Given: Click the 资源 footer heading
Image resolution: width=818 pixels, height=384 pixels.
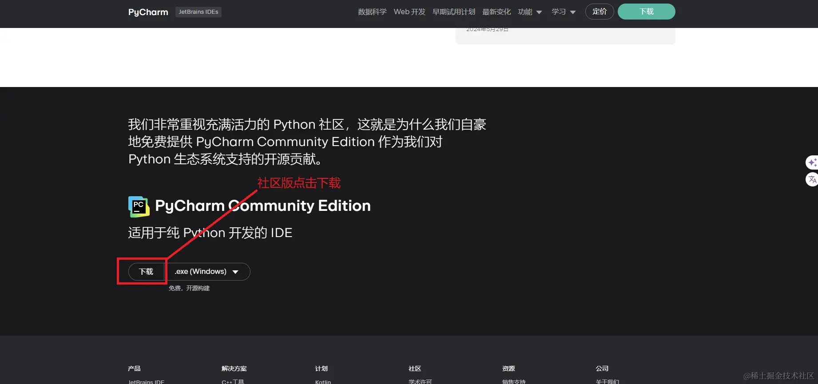Looking at the screenshot, I should tap(508, 368).
